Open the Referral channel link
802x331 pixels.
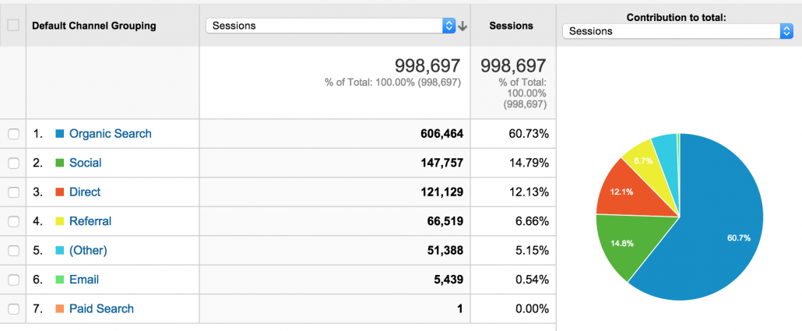tap(90, 221)
